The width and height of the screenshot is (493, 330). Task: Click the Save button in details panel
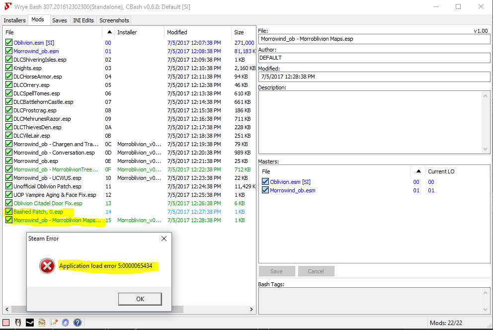click(277, 271)
